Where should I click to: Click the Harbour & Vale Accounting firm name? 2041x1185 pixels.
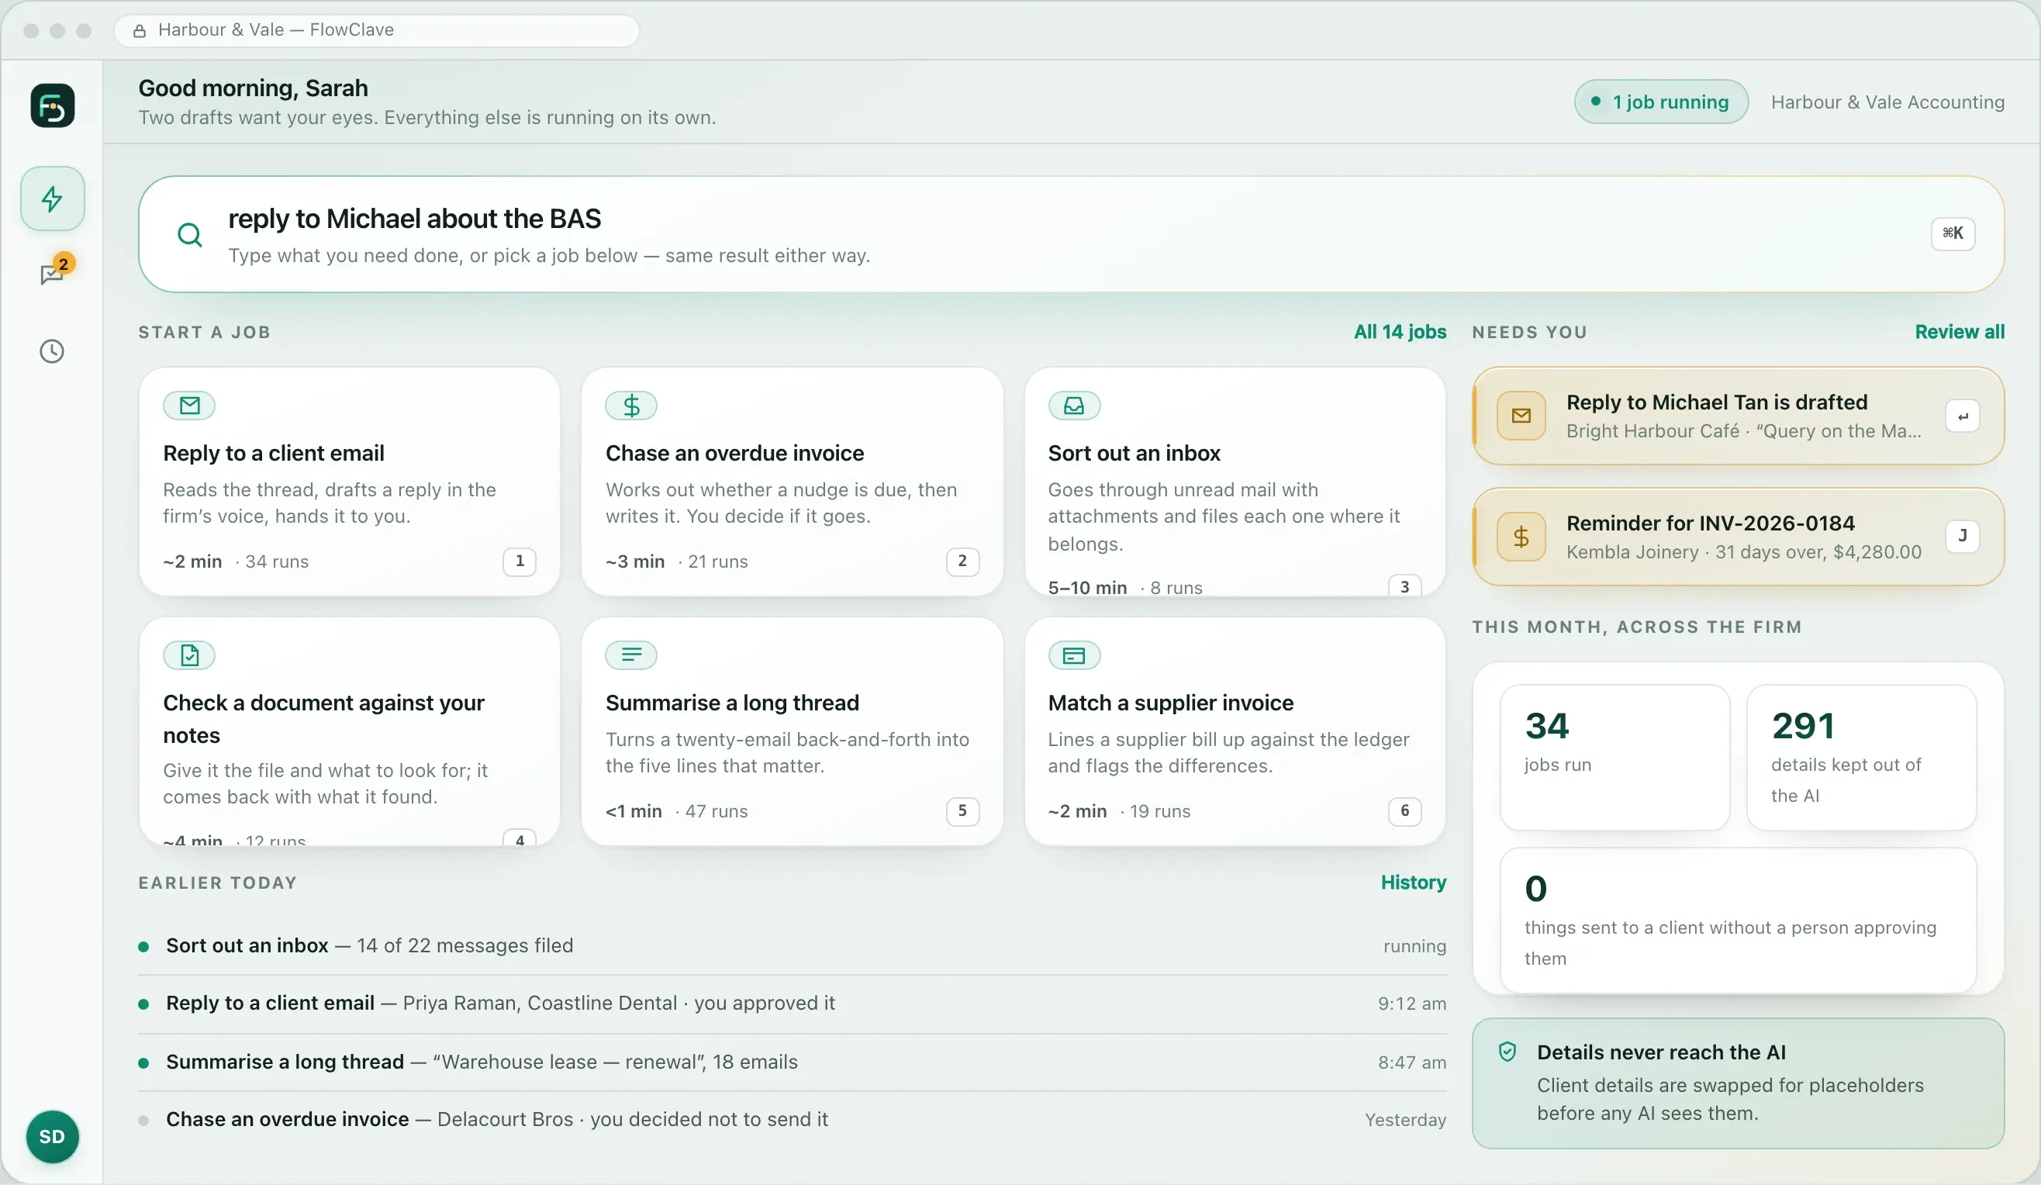(x=1888, y=102)
